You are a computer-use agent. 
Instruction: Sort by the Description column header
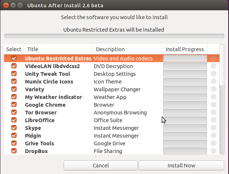coord(127,49)
